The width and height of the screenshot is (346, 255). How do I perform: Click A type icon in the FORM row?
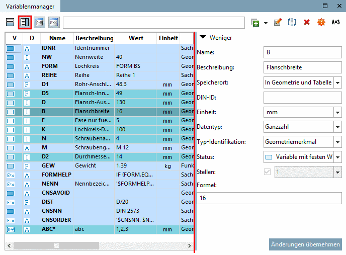(27, 67)
